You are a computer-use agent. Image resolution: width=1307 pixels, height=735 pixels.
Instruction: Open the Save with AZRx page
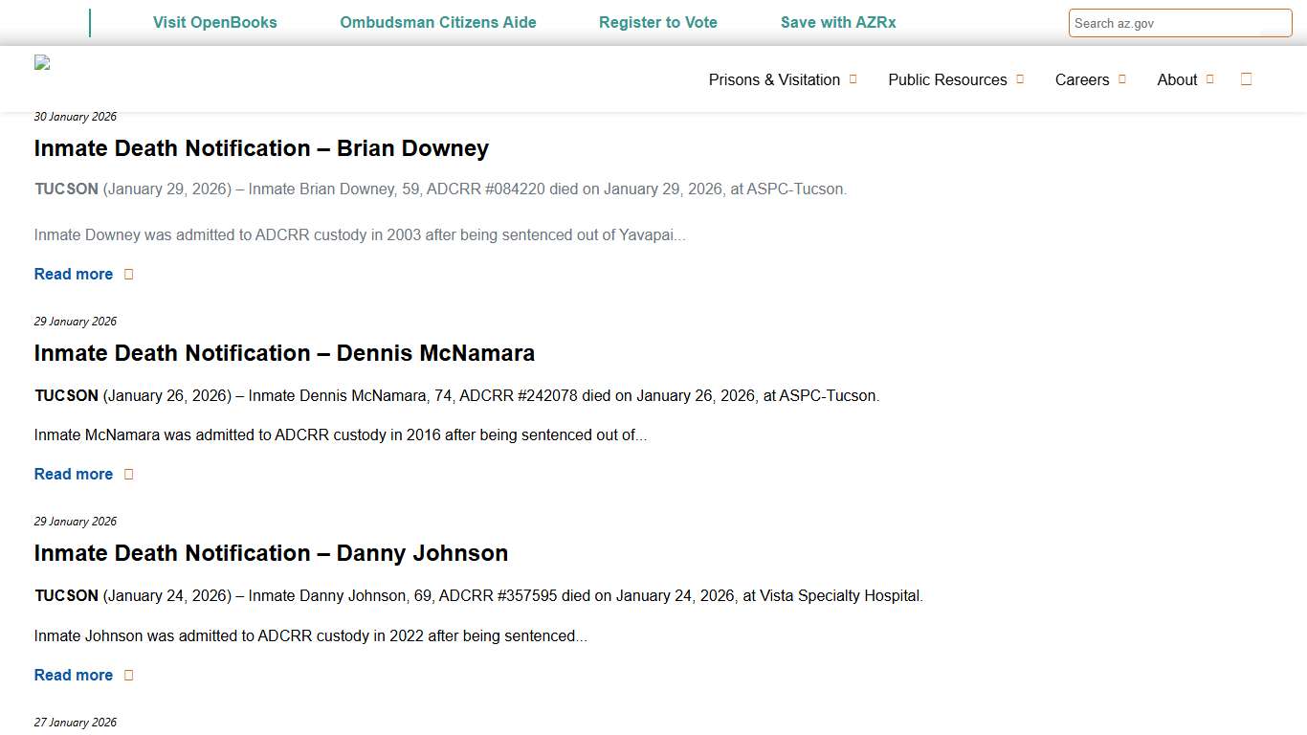pyautogui.click(x=838, y=22)
